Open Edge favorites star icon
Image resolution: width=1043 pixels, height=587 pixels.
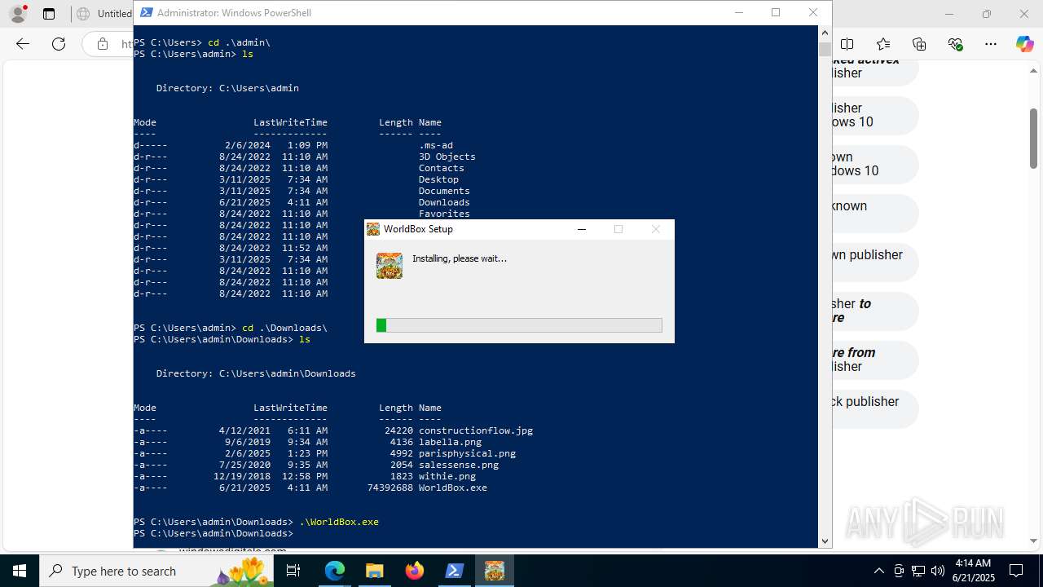tap(883, 44)
